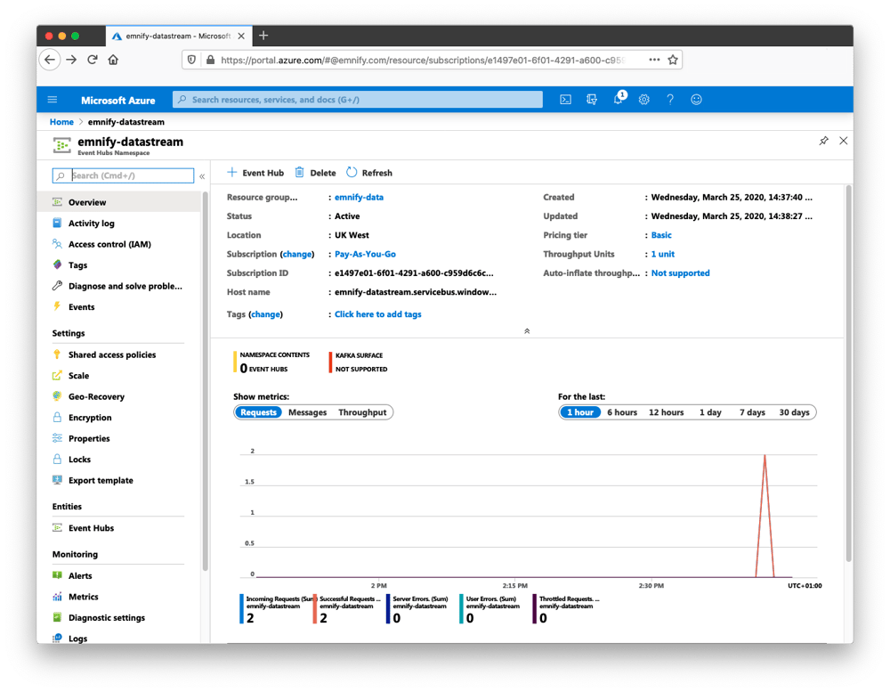Open the Not supported auto-inflate link
Image resolution: width=890 pixels, height=692 pixels.
680,273
